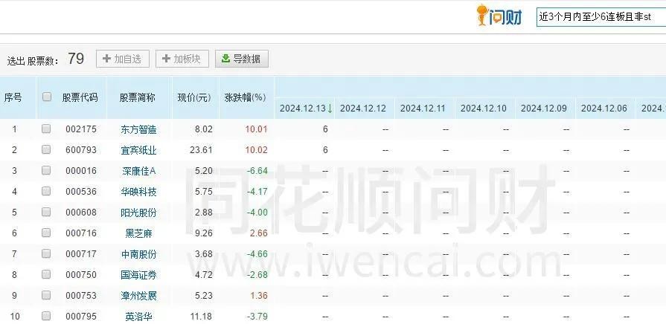Open the 英洛华 stock link
This screenshot has height=324, width=666.
[138, 317]
